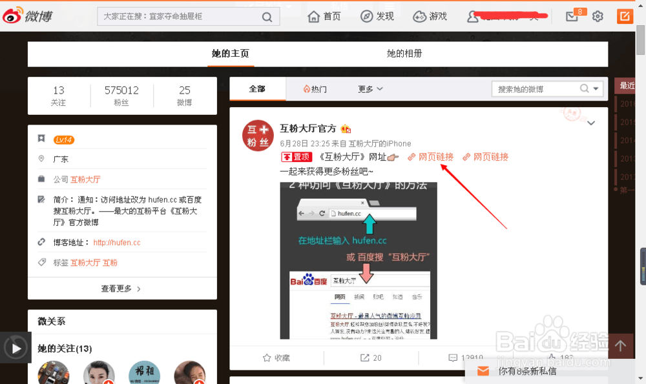Open company link 互粉大厅
Screen dimensions: 646x384
click(x=85, y=179)
